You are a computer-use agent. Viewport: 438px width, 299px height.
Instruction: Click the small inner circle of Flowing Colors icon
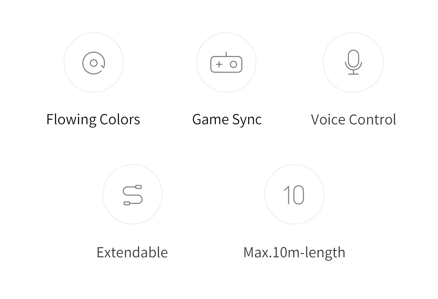pyautogui.click(x=94, y=63)
